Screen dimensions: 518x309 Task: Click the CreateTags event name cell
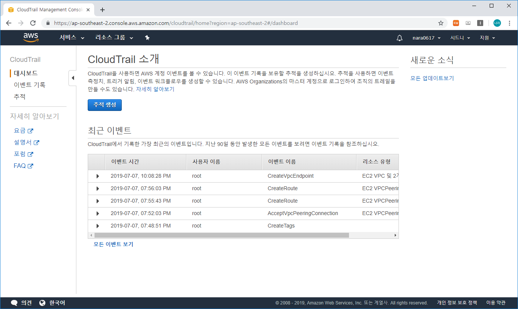(281, 226)
